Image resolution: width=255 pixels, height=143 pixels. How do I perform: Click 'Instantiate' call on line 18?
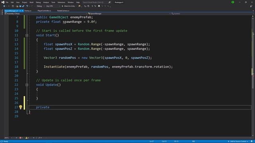pos(54,67)
